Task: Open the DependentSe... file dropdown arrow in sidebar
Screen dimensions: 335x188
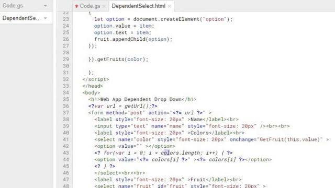Action: coord(46,18)
